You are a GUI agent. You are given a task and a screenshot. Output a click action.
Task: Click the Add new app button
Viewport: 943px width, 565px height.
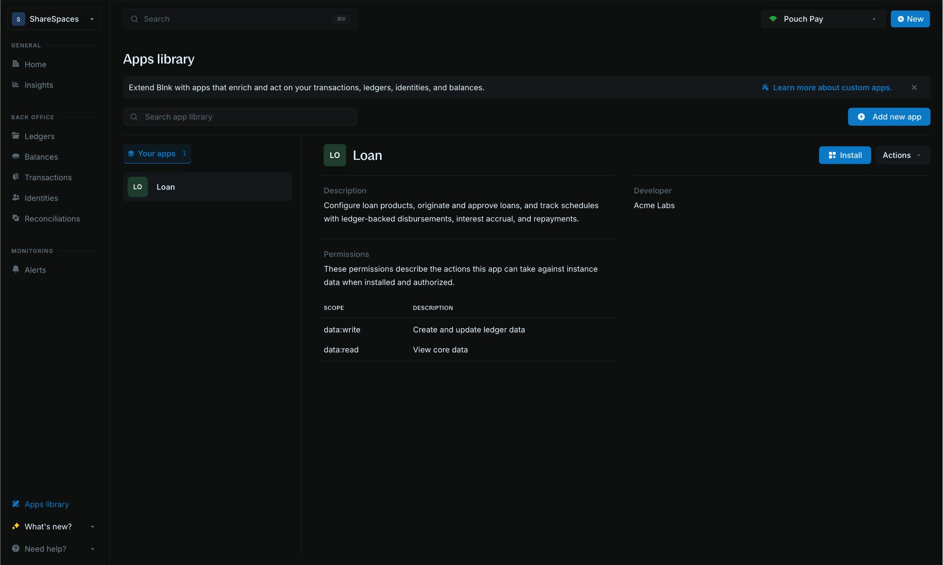tap(889, 117)
